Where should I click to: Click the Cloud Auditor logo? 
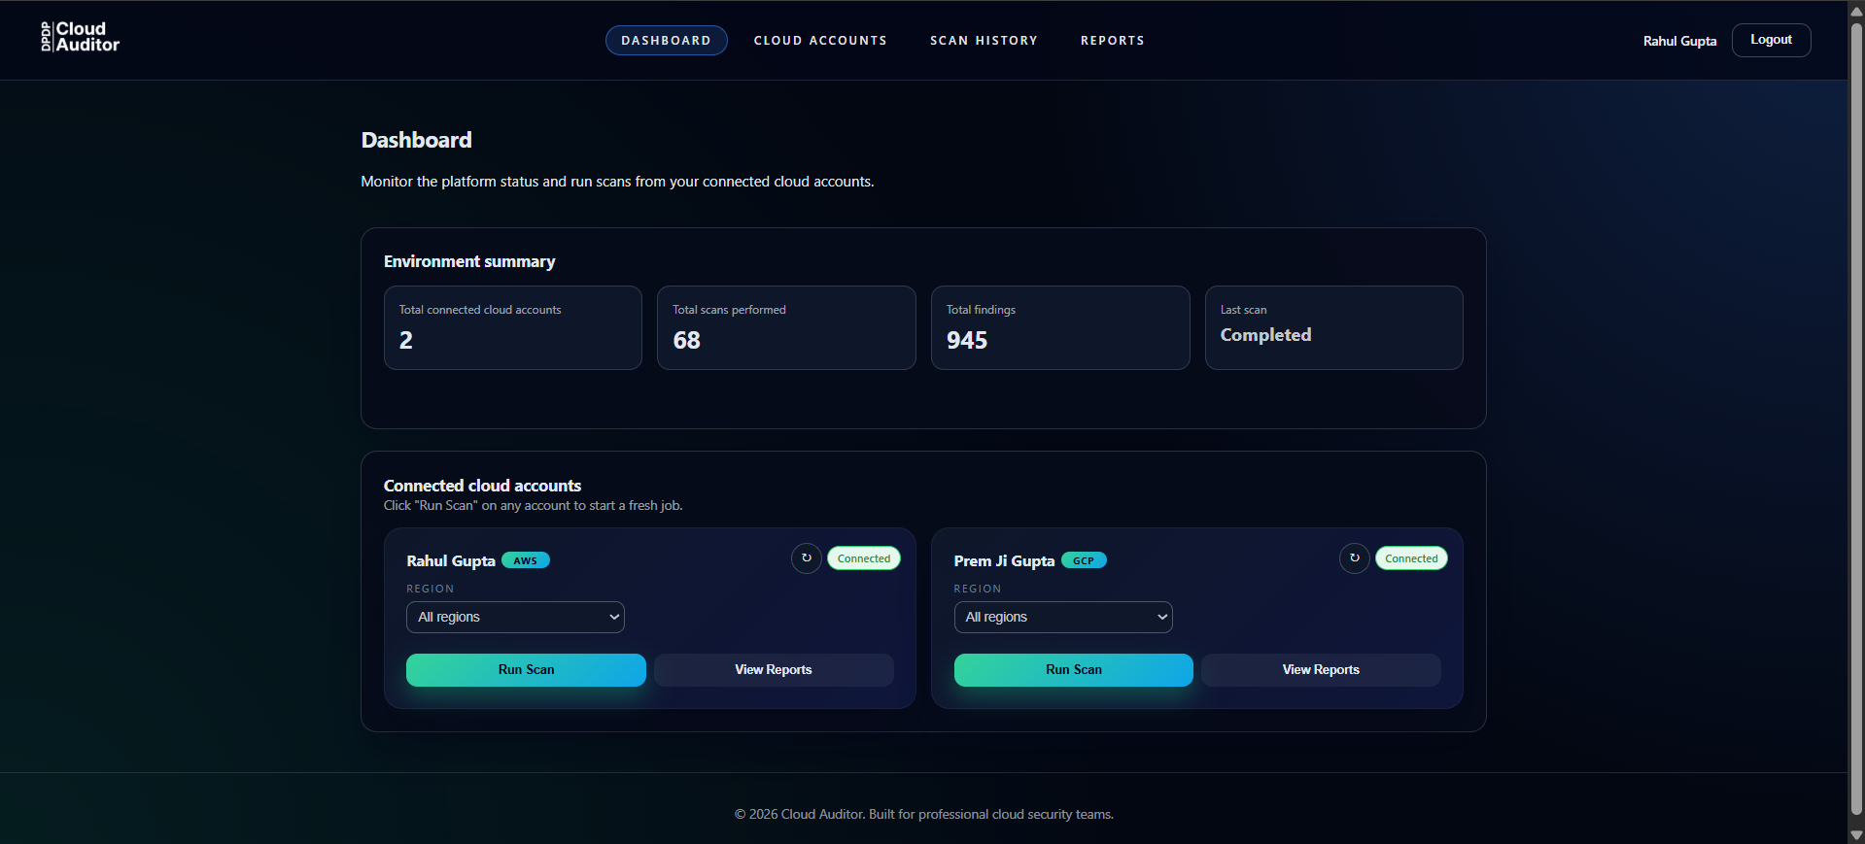pyautogui.click(x=80, y=37)
